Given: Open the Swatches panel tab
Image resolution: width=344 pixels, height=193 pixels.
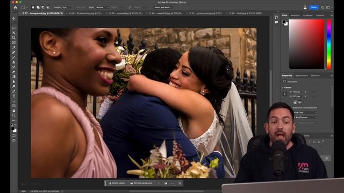Looking at the screenshot, I should [295, 16].
